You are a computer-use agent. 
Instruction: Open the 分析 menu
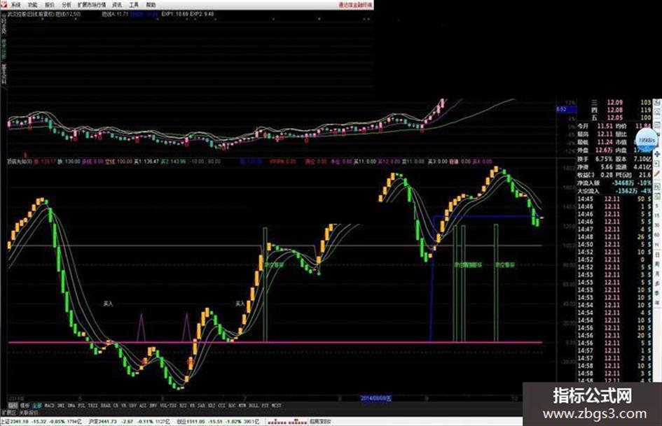(67, 5)
